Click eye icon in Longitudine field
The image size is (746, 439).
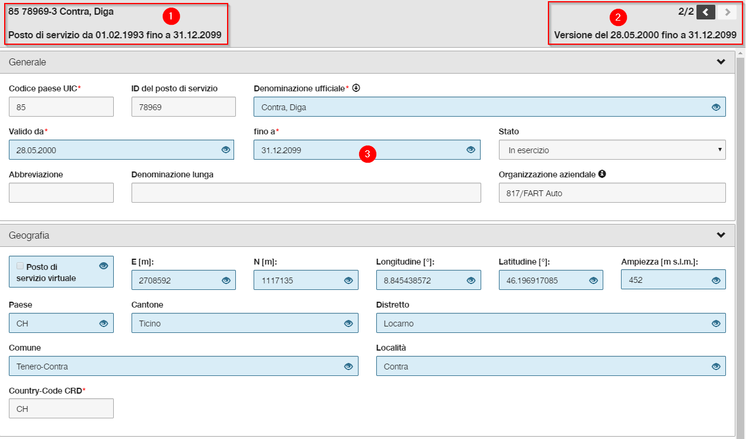pos(471,280)
